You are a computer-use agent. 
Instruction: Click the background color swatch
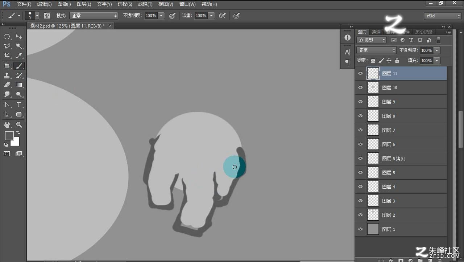(x=16, y=143)
